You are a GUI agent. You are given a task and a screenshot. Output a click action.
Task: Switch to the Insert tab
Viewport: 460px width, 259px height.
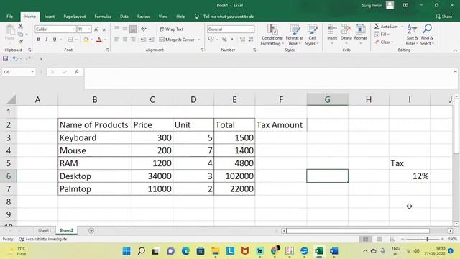pos(50,17)
